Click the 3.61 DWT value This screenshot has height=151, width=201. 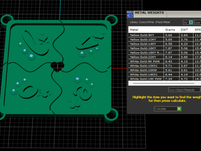pyautogui.click(x=184, y=70)
